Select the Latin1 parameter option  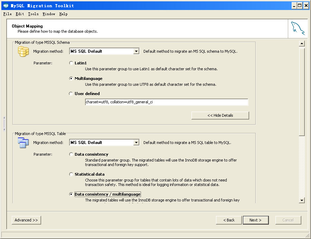[x=71, y=63]
